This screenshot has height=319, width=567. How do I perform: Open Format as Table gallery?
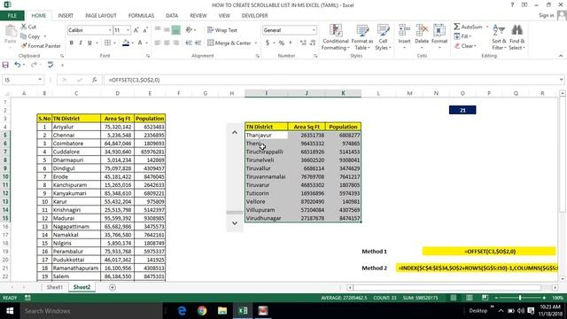(x=362, y=37)
